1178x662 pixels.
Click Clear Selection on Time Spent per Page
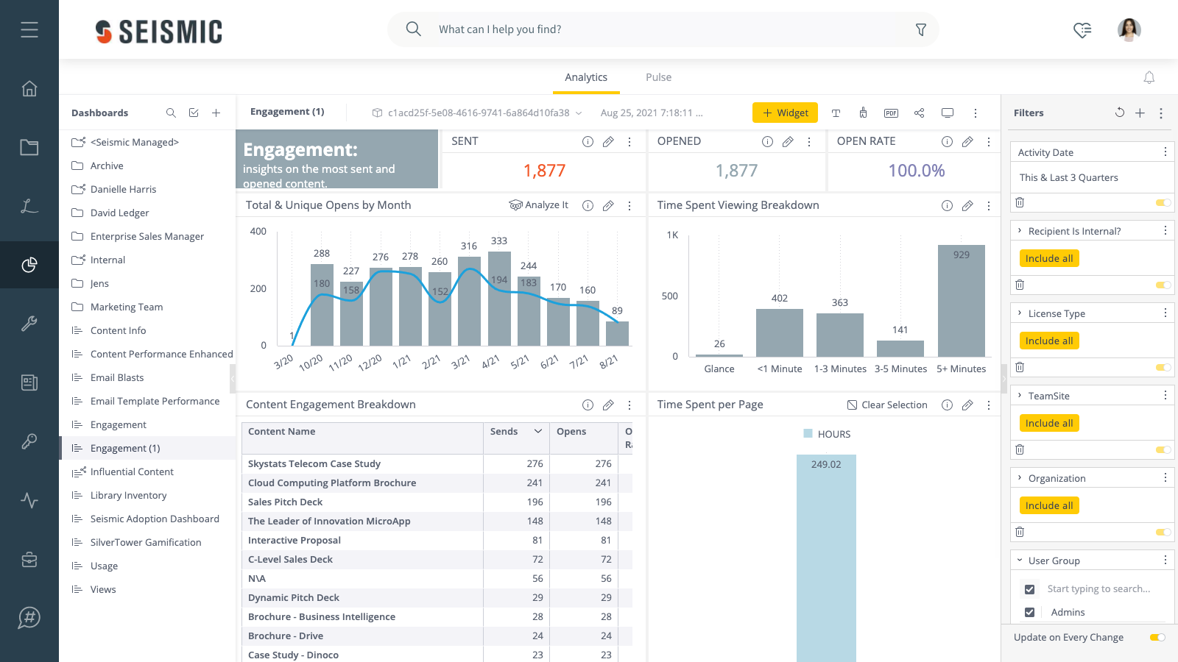coord(887,405)
